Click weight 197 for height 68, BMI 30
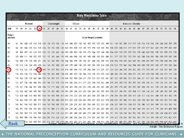184x138 pixels. [x=66, y=87]
